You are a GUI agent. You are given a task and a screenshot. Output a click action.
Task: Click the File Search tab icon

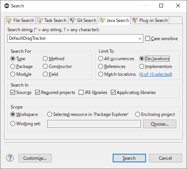pyautogui.click(x=8, y=20)
